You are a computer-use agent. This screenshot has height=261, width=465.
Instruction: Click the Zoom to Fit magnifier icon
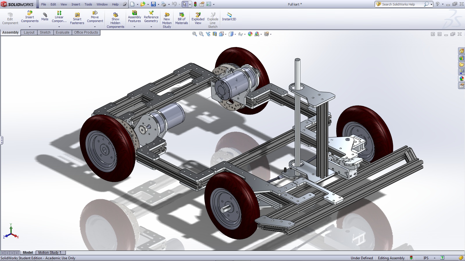194,34
